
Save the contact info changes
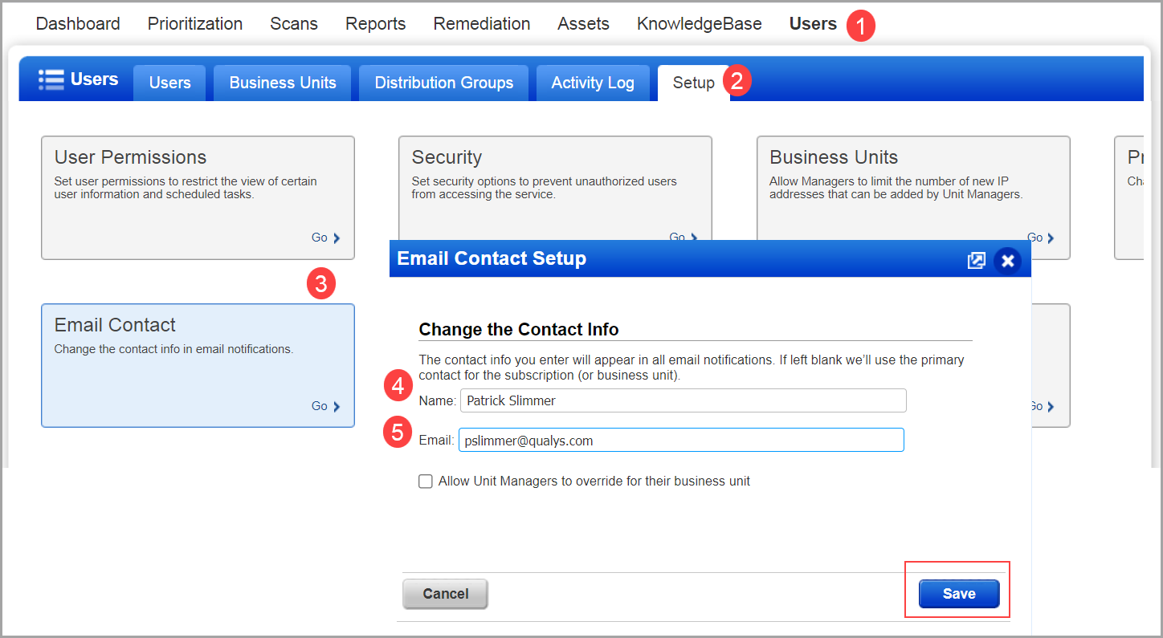pos(957,593)
